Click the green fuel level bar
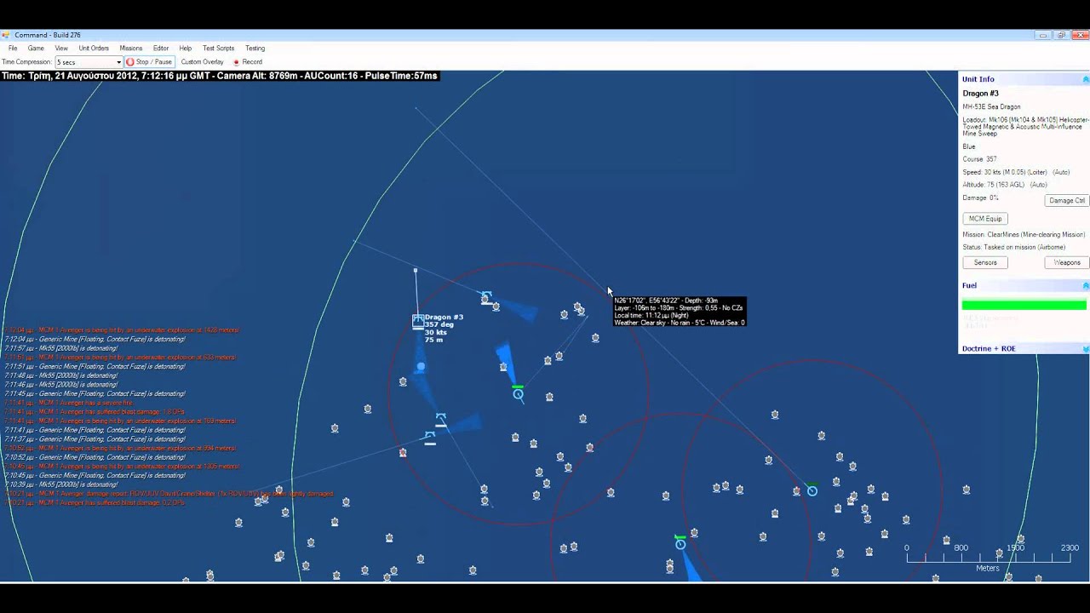 pos(1024,305)
